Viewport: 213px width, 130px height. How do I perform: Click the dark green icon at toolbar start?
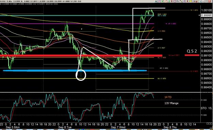point(156,1)
